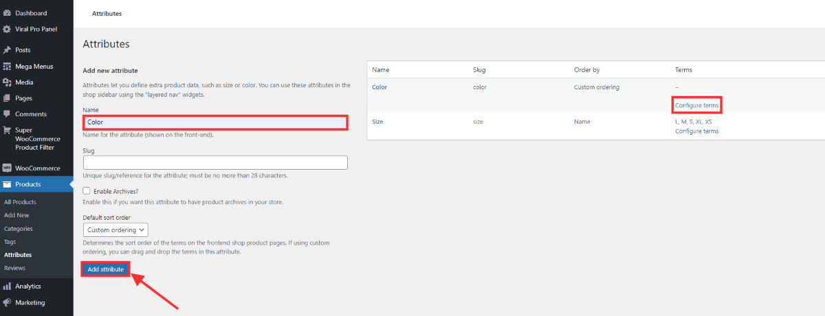Enable the Archives checkbox
The height and width of the screenshot is (316, 825).
pos(87,191)
